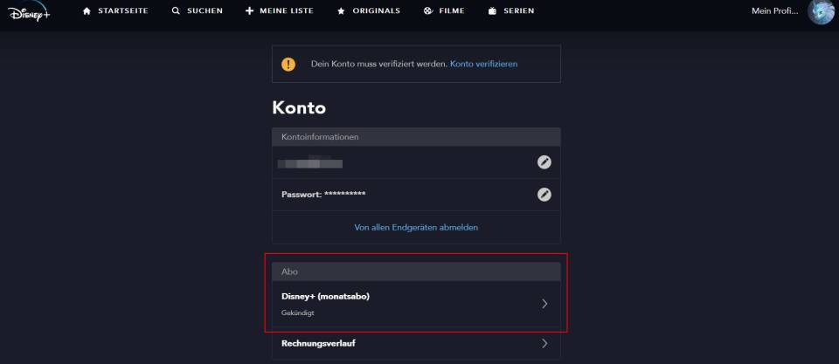Expand the Disney+ monatsabo chevron
This screenshot has width=839, height=364.
544,304
